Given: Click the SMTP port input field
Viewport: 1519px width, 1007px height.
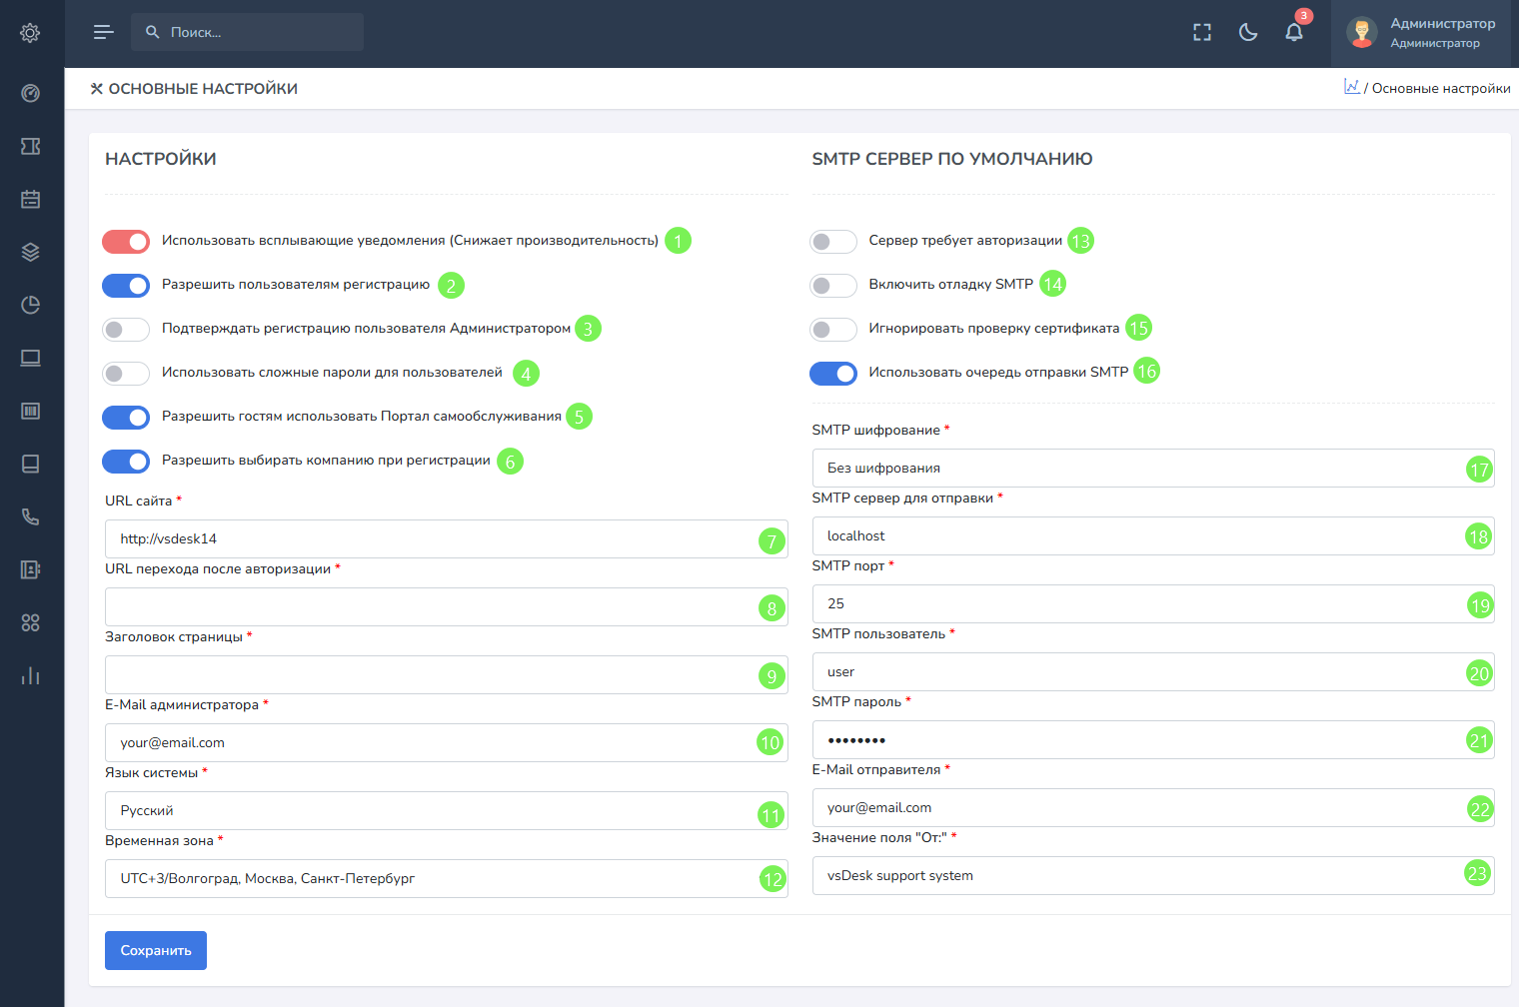Looking at the screenshot, I should coord(1139,603).
